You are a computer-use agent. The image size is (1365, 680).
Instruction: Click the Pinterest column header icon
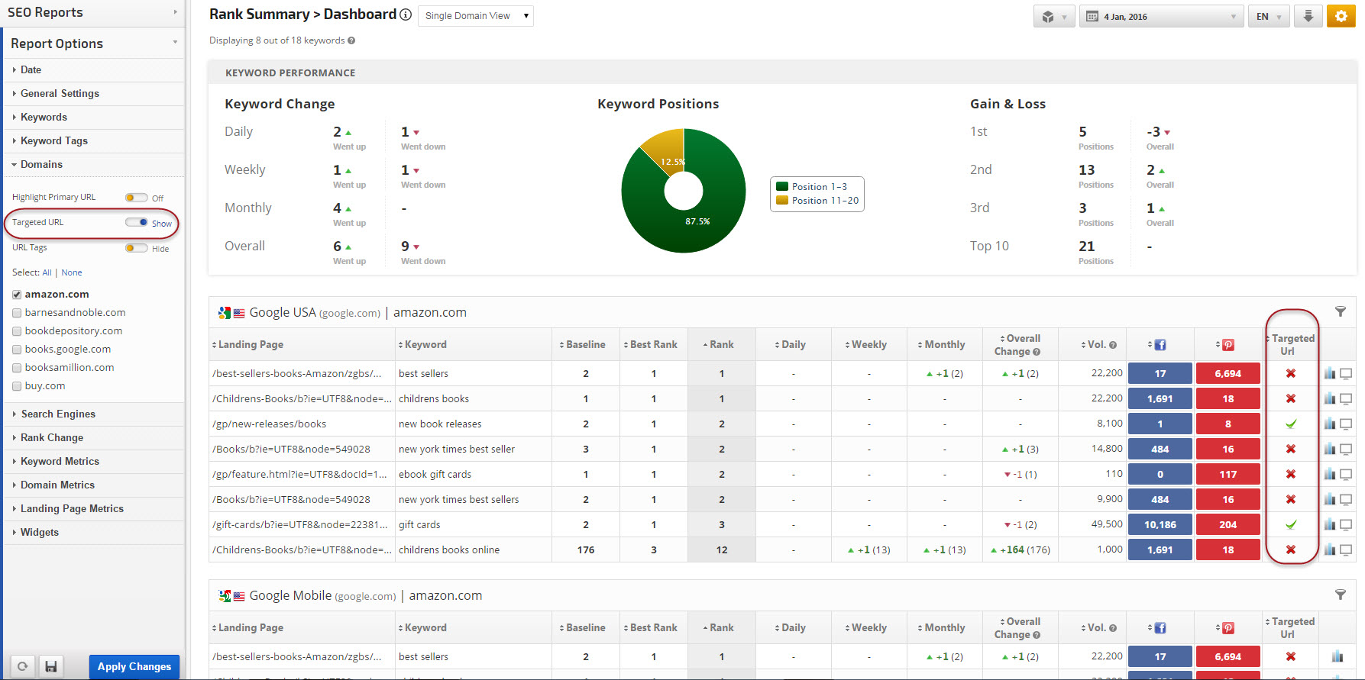pyautogui.click(x=1228, y=345)
